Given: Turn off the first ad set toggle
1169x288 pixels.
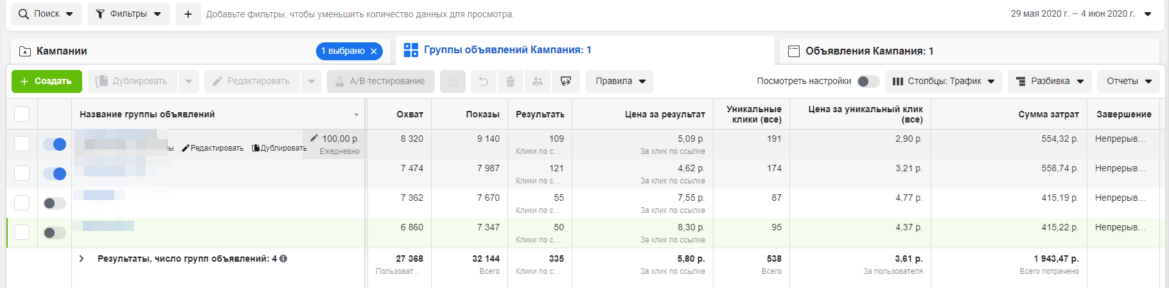Looking at the screenshot, I should (x=55, y=144).
